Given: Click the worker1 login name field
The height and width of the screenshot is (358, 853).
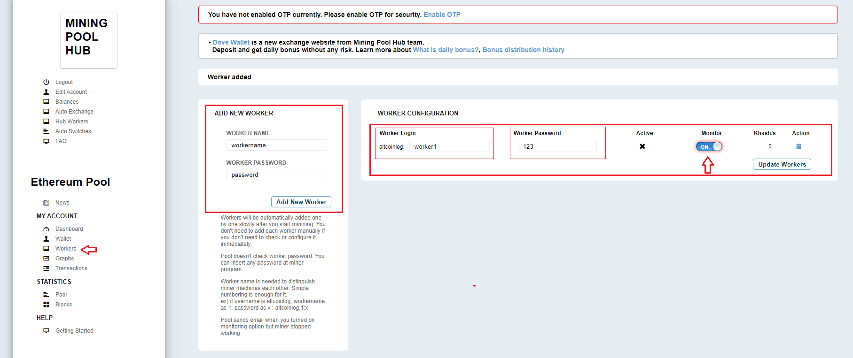Looking at the screenshot, I should coord(449,146).
